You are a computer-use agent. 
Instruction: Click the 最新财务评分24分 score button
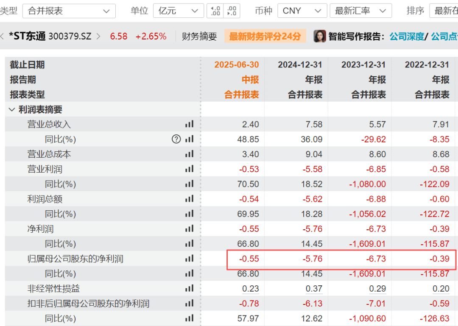click(x=265, y=36)
